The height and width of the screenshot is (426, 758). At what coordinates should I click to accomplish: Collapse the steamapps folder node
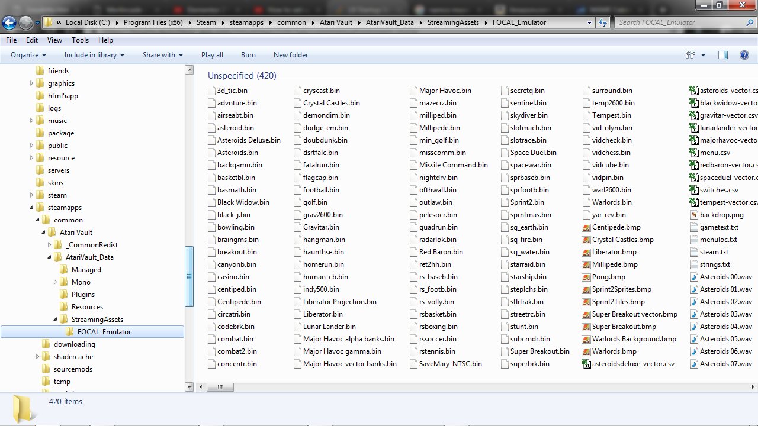32,208
